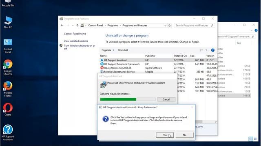Open View installed updates link

click(x=76, y=41)
